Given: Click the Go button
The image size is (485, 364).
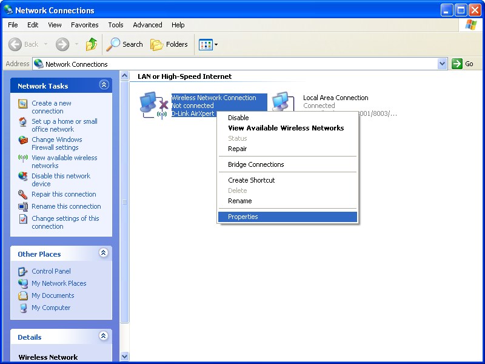Looking at the screenshot, I should click(x=463, y=64).
